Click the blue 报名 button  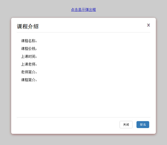[x=143, y=125]
